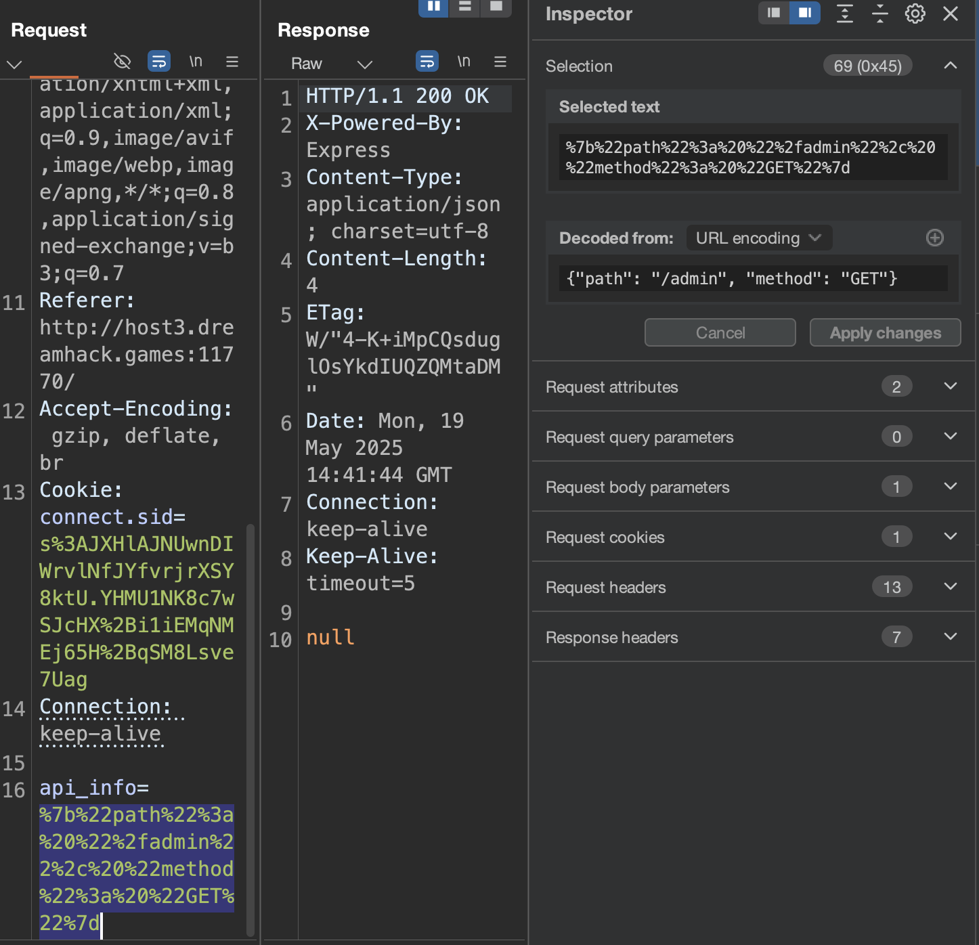This screenshot has height=945, width=979.
Task: Click the Request pane vertical scrollbar
Action: pyautogui.click(x=251, y=730)
